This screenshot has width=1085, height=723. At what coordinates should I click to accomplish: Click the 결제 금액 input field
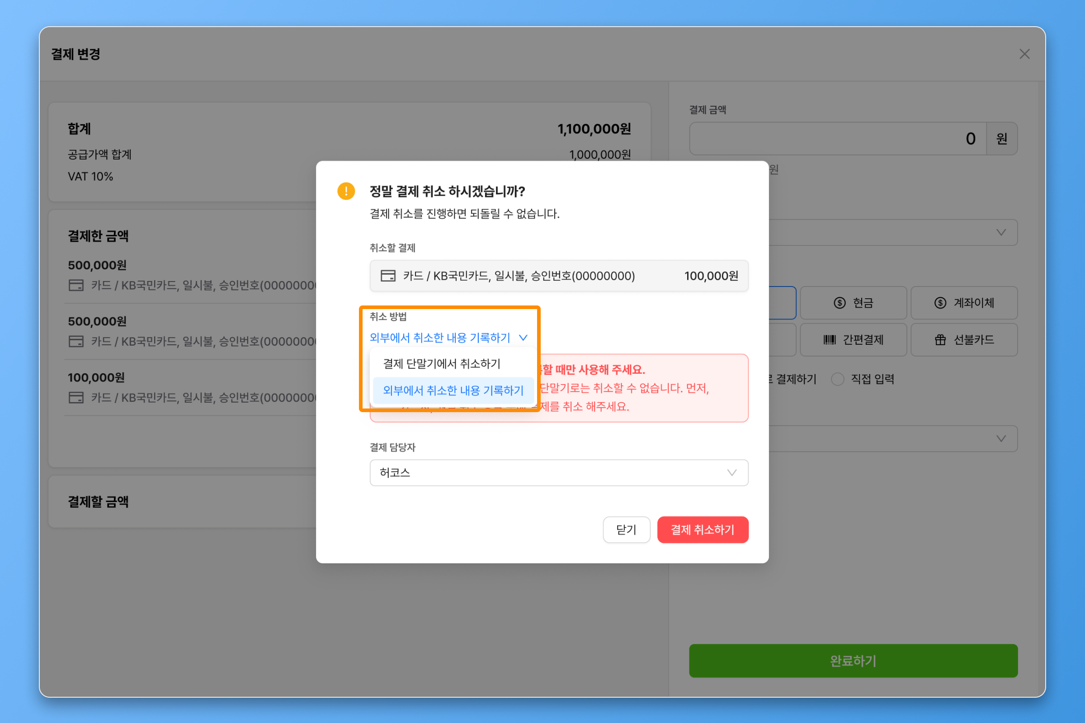837,139
